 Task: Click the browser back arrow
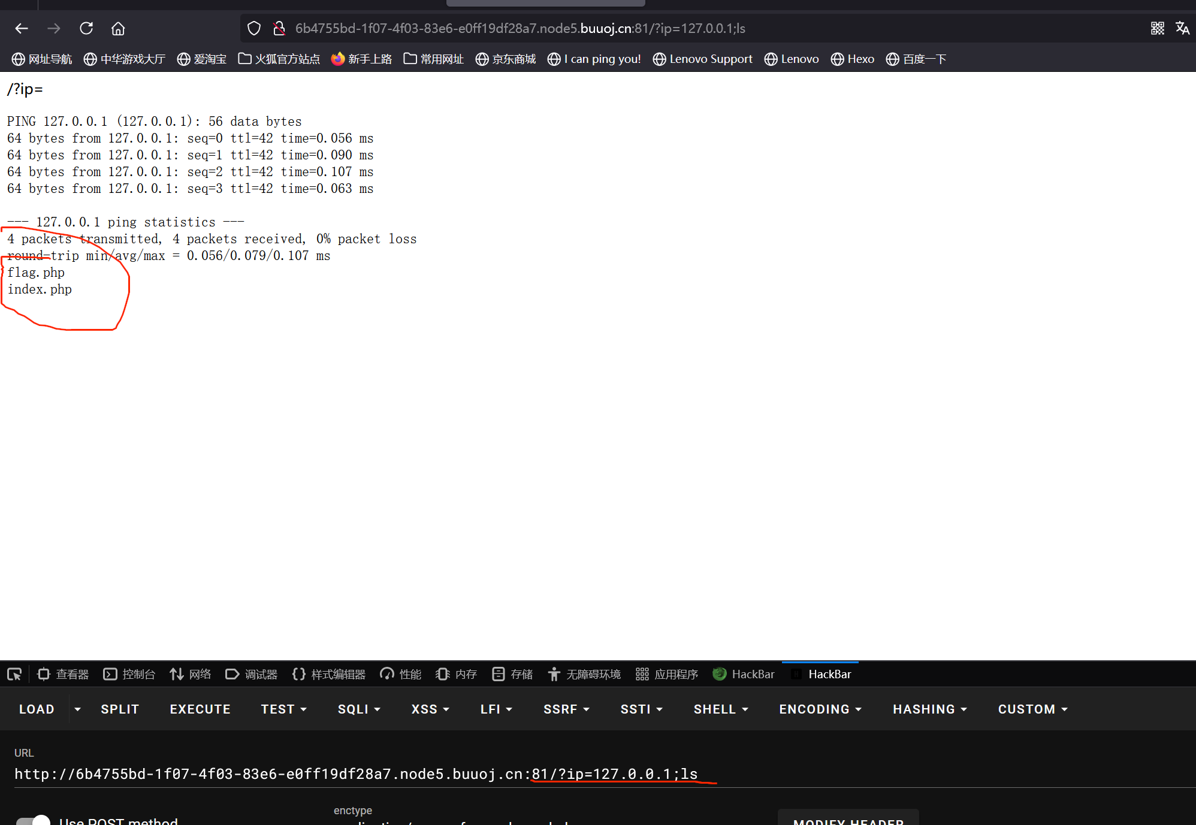(22, 28)
